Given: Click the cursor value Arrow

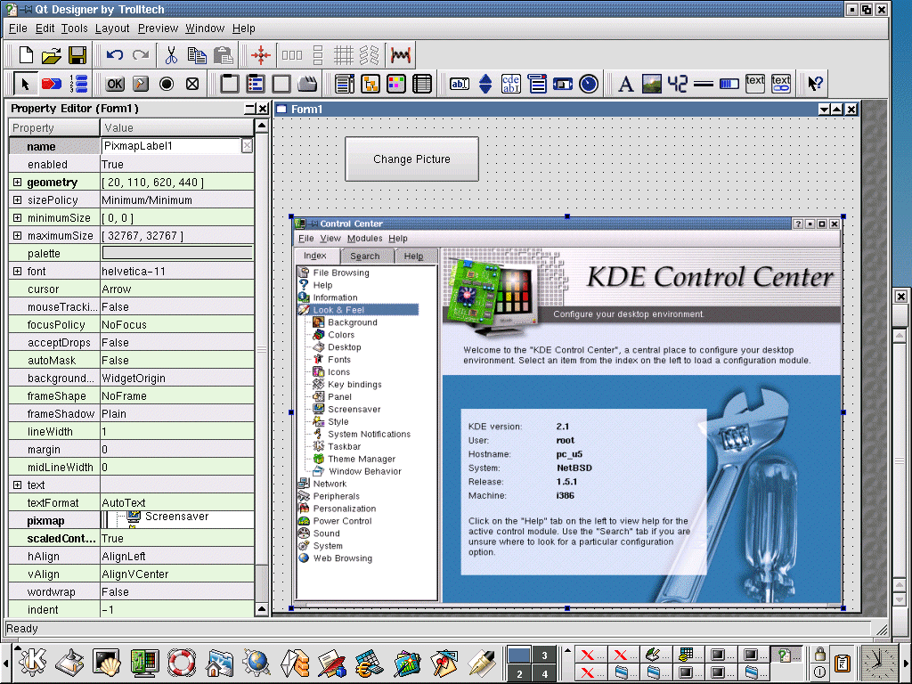Looking at the screenshot, I should pyautogui.click(x=177, y=289).
